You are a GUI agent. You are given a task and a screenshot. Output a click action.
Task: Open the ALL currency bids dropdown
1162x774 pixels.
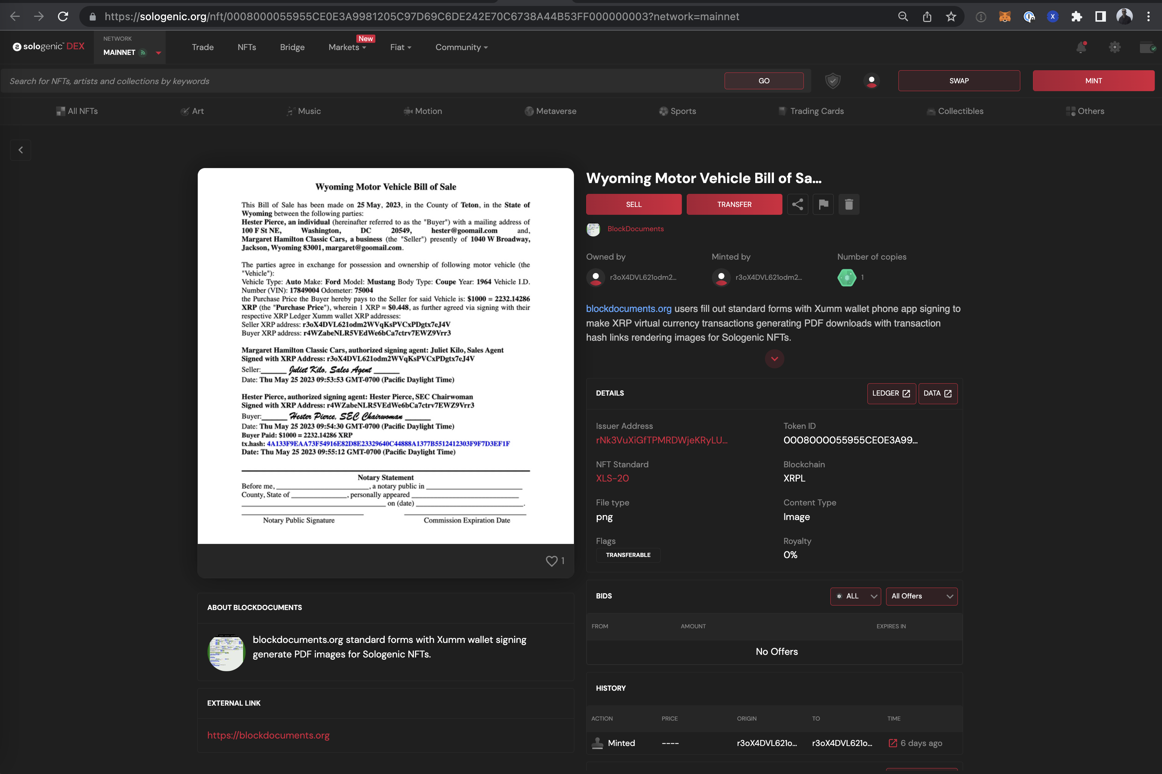[855, 596]
